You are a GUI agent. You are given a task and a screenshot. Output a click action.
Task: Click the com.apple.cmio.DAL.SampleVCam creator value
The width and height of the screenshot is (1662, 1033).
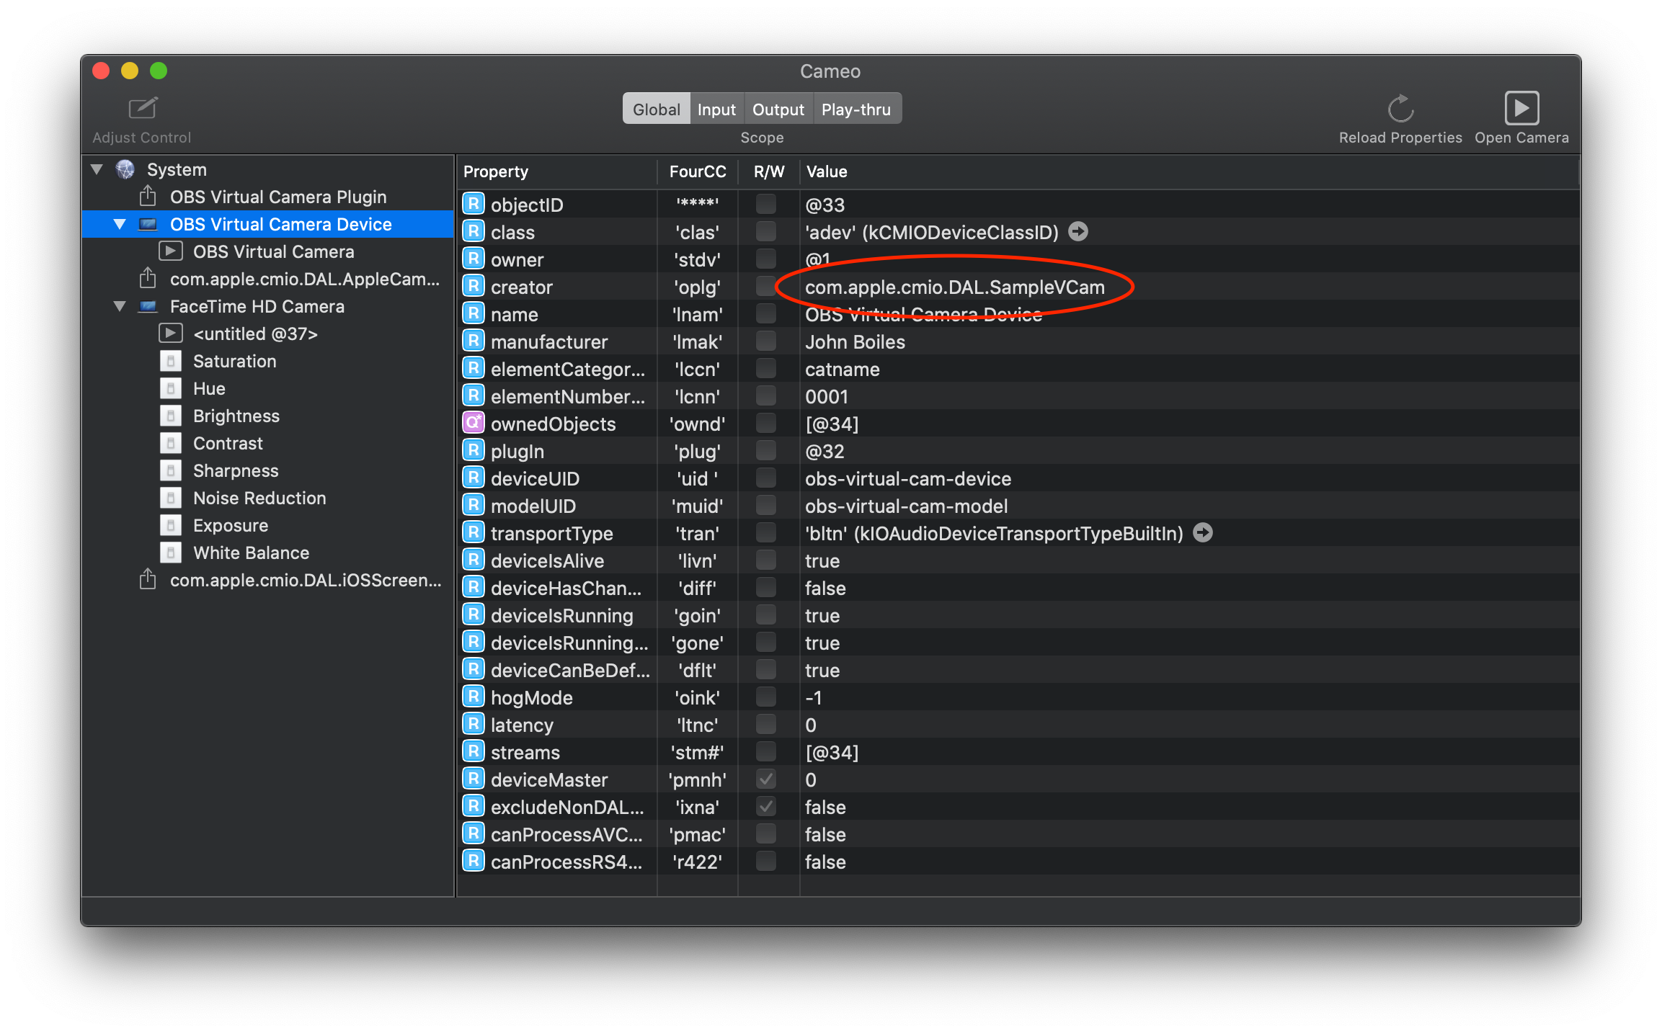[x=955, y=287]
